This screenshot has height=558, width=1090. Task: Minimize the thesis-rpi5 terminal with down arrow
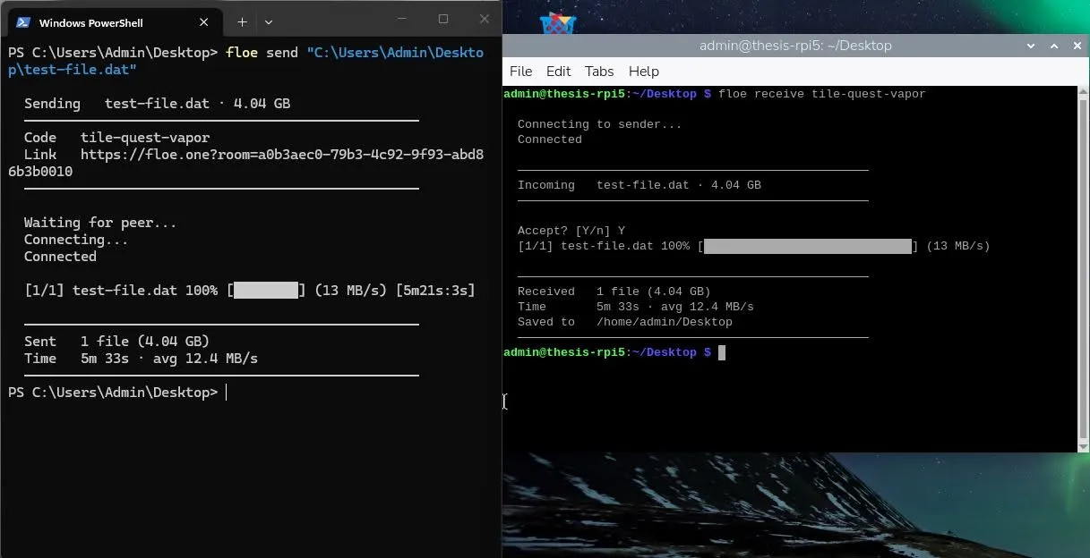[1031, 46]
